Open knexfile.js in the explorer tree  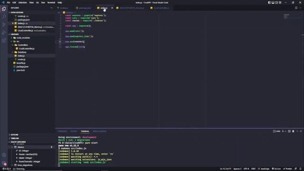[21, 63]
